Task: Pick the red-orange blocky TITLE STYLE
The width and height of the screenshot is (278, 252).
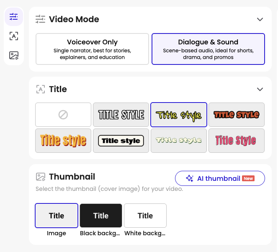Action: [237, 115]
